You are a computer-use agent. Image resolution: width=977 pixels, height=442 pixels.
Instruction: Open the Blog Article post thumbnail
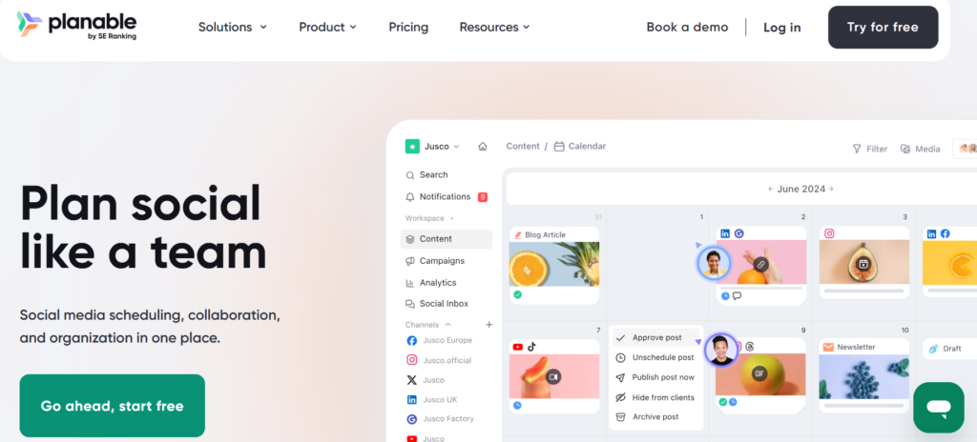click(x=554, y=264)
